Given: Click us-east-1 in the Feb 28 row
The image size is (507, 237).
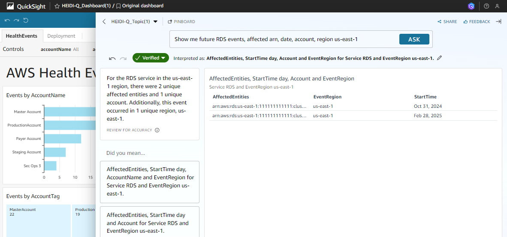Looking at the screenshot, I should click(x=323, y=116).
